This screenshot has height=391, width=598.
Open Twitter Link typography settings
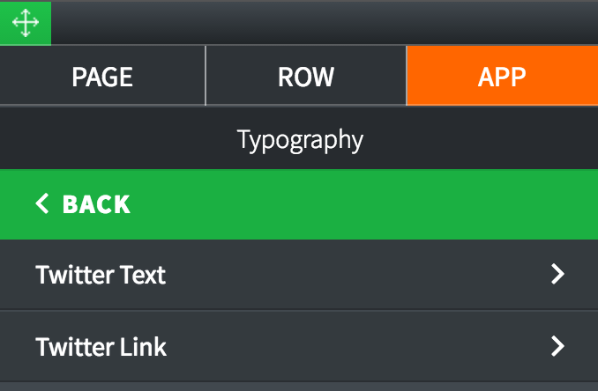click(299, 346)
